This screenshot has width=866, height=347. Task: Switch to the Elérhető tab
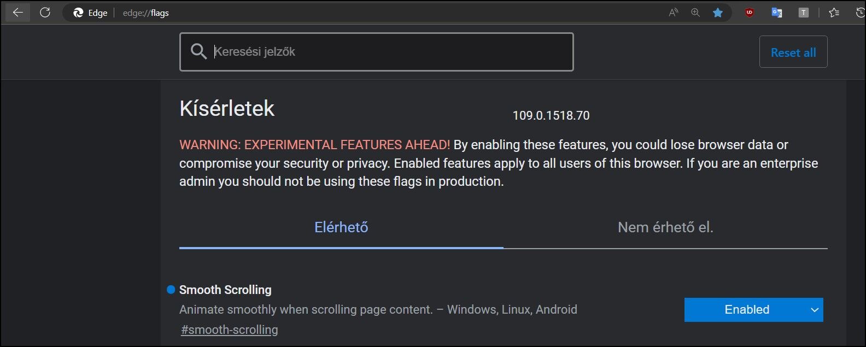[341, 227]
